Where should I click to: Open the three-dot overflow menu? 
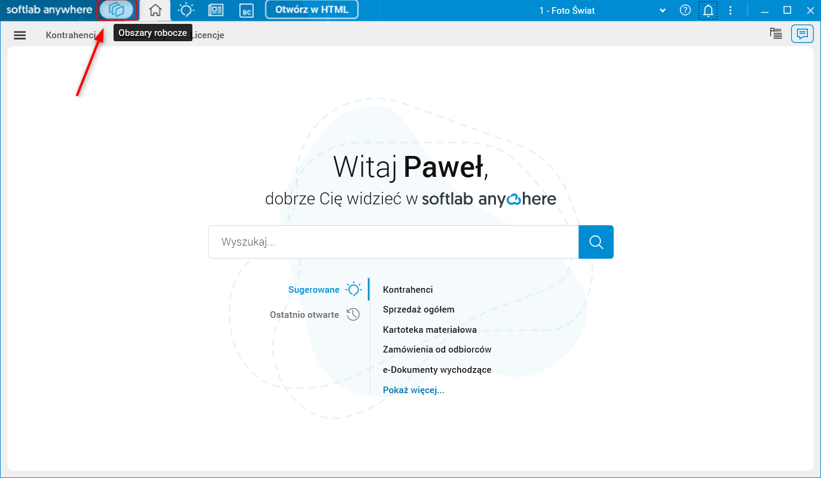[x=730, y=10]
